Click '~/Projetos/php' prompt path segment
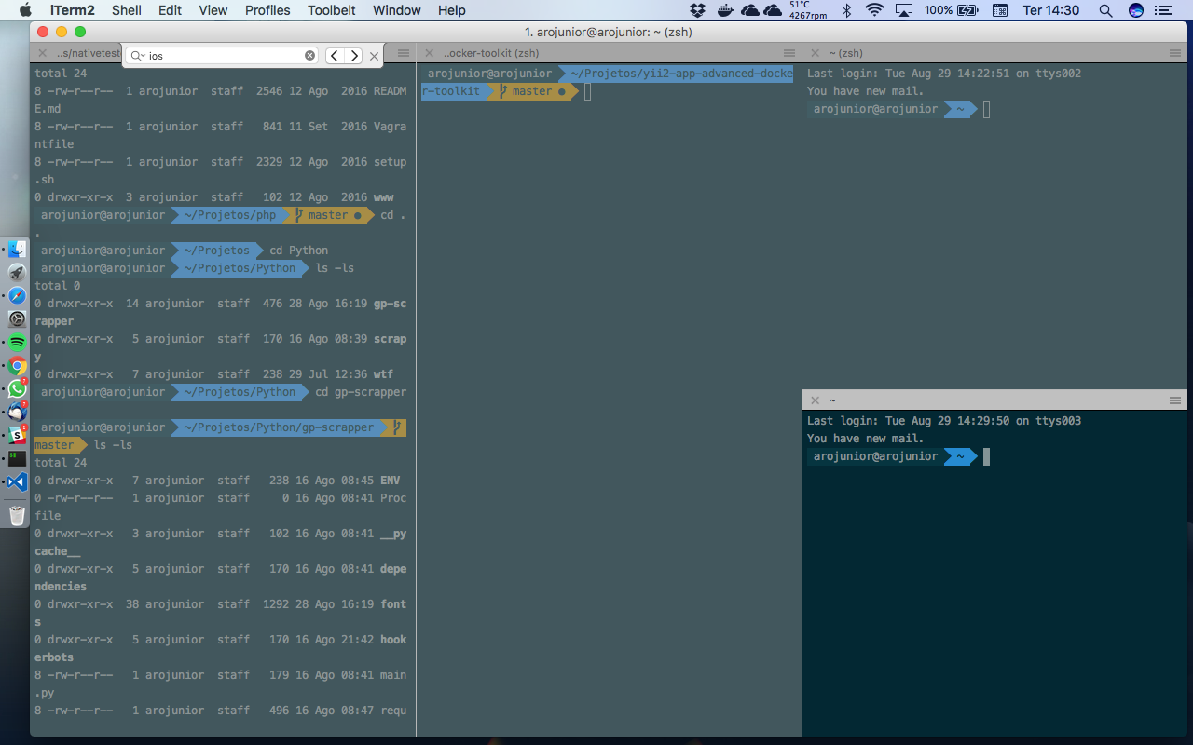1193x745 pixels. pyautogui.click(x=230, y=215)
